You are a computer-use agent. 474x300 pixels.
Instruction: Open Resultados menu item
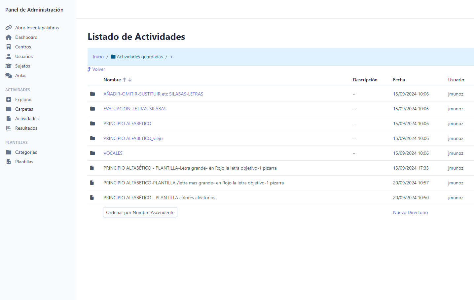click(26, 128)
